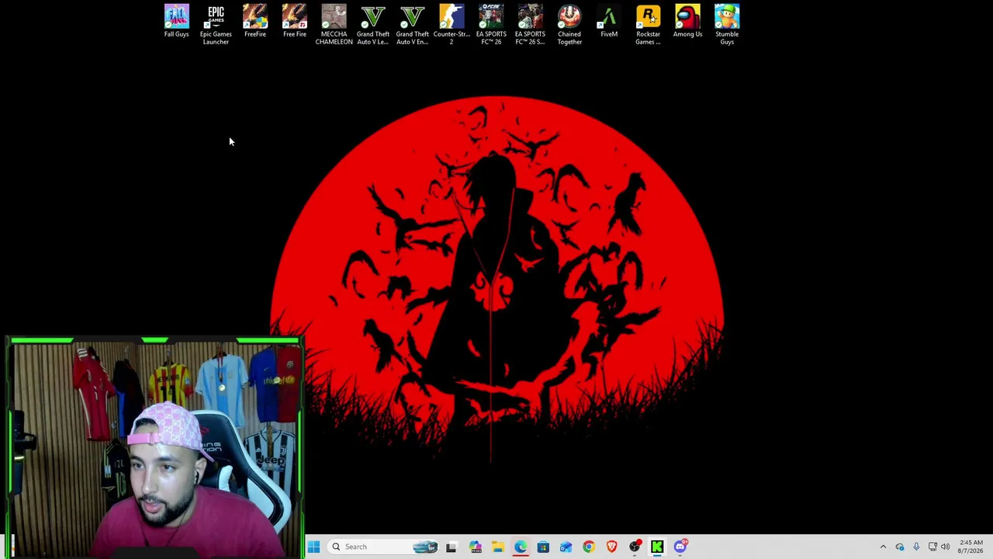993x559 pixels.
Task: Select the Among Us desktop icon
Action: (x=688, y=22)
